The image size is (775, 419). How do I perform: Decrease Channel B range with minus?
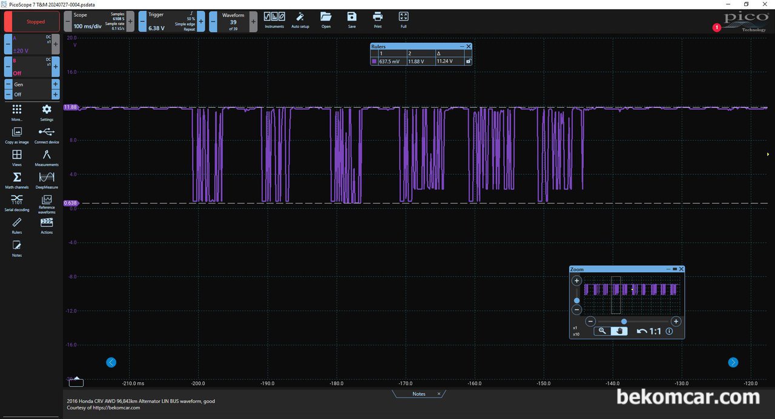(x=8, y=67)
